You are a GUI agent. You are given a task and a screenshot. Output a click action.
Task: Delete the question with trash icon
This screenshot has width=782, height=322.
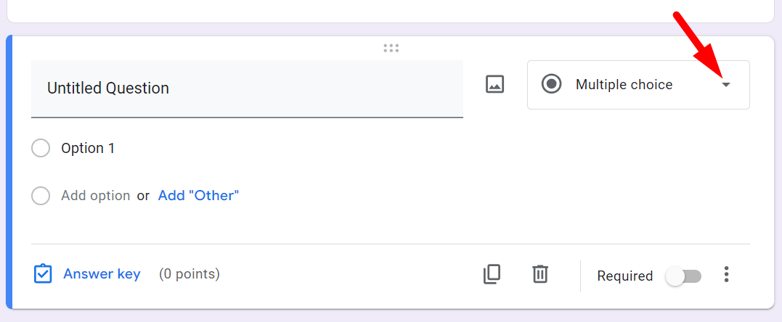point(539,274)
